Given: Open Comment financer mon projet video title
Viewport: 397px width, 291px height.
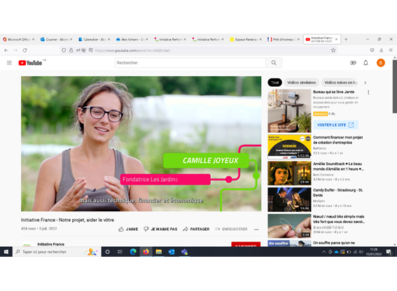Looking at the screenshot, I should click(x=337, y=140).
